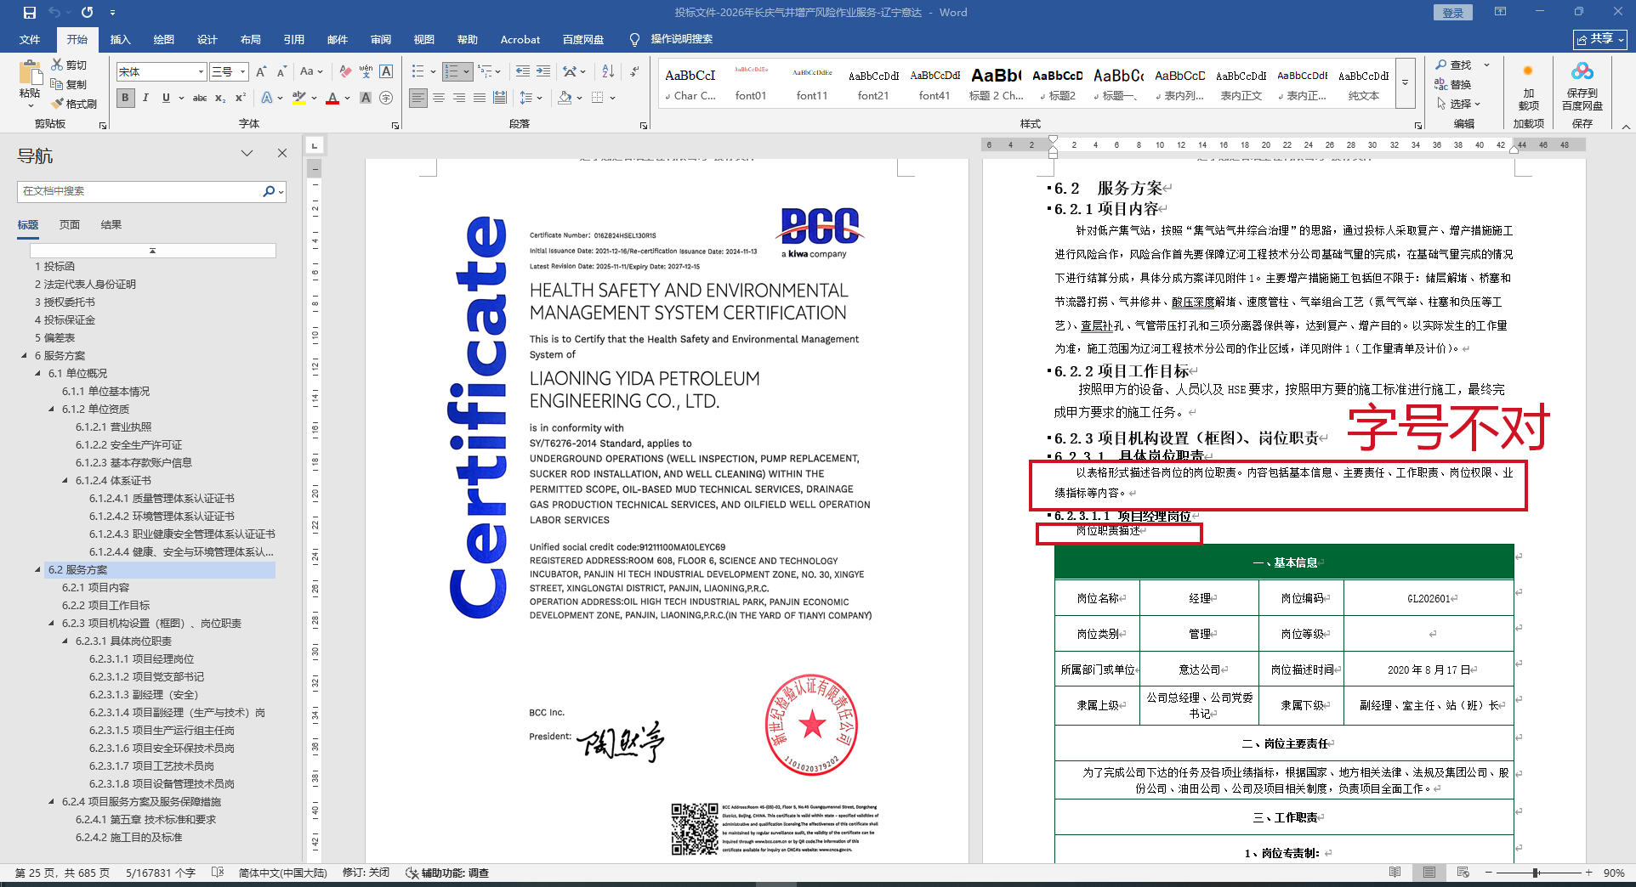Cut the selection with 剪切

(x=69, y=65)
